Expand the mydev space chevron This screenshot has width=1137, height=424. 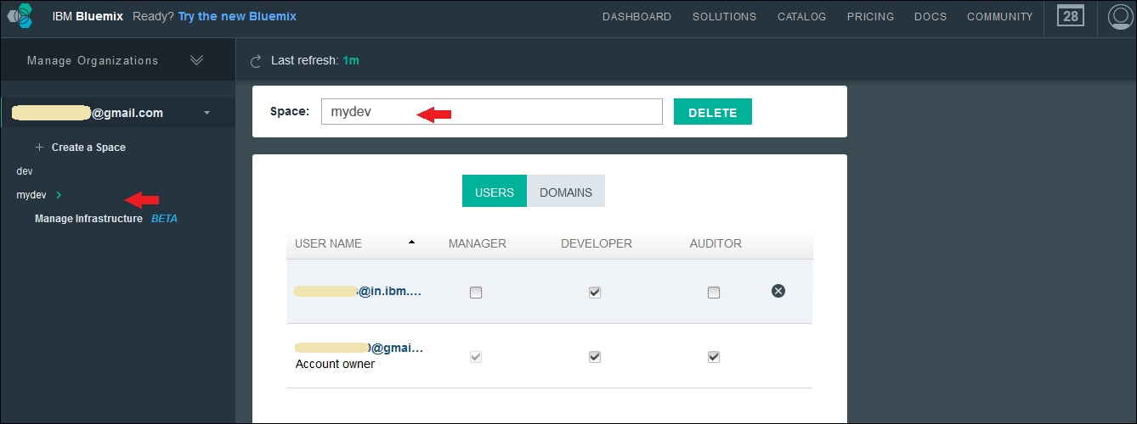(58, 195)
